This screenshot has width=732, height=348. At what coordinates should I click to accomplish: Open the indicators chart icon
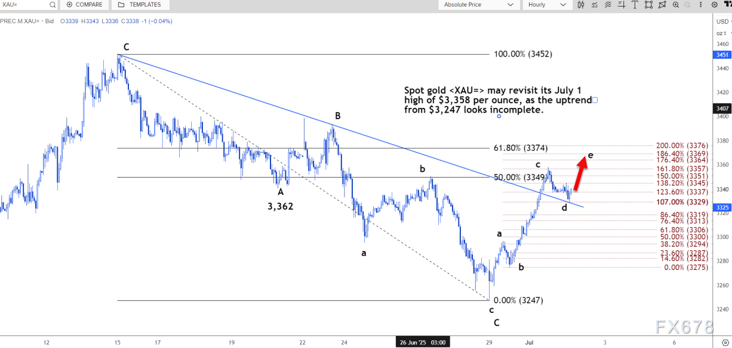click(595, 5)
